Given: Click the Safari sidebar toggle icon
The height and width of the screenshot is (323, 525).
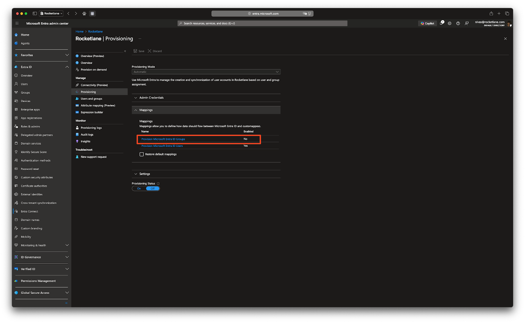Looking at the screenshot, I should click(x=35, y=13).
